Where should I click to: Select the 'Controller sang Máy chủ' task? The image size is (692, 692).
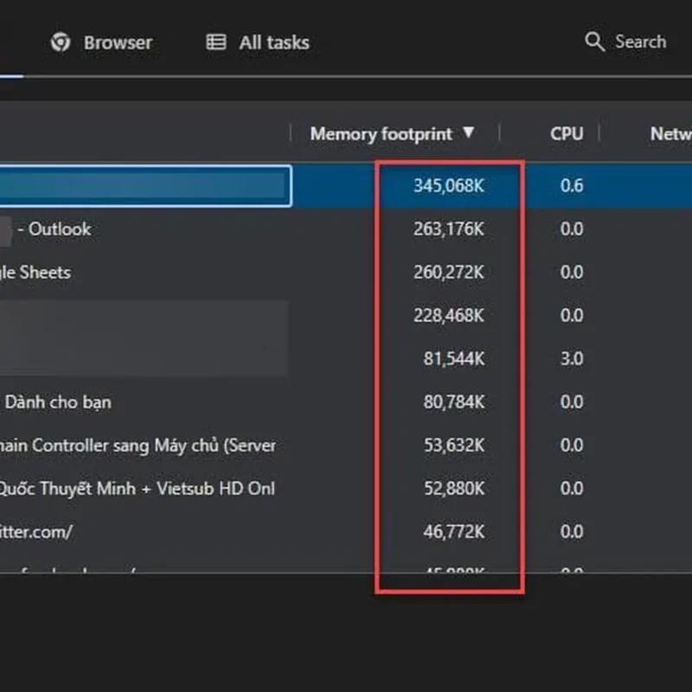(138, 445)
